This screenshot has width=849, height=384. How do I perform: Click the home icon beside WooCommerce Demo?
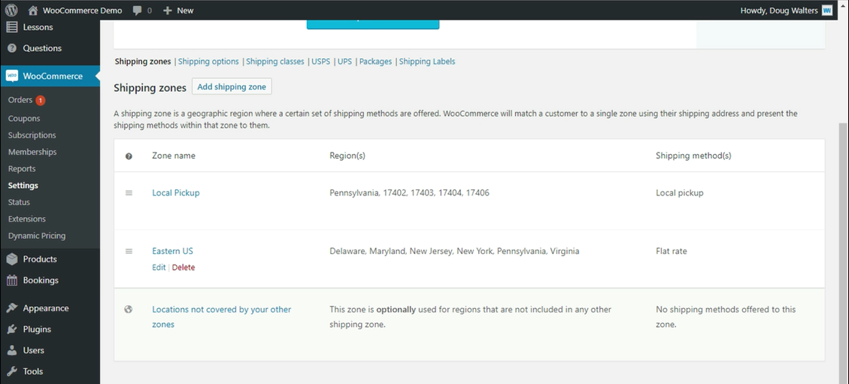pyautogui.click(x=33, y=11)
